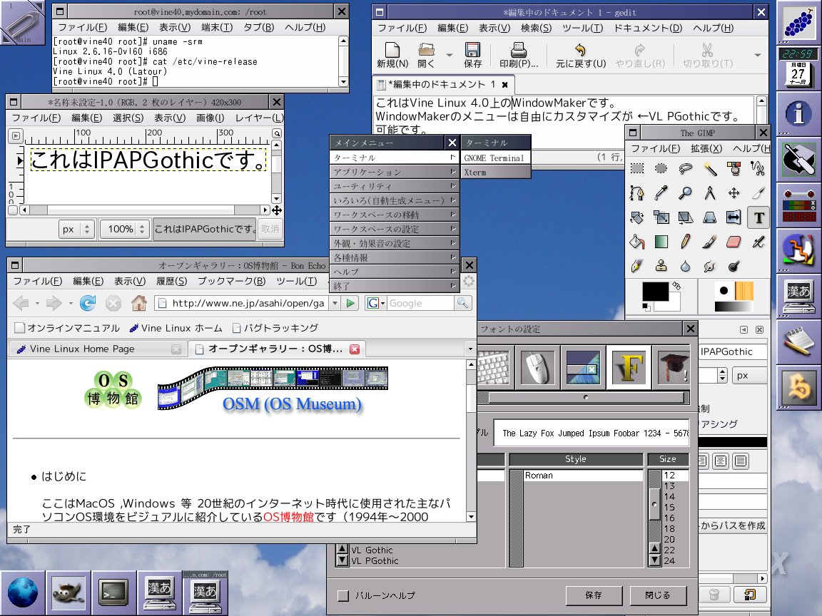Viewport: 822px width, 616px height.
Task: Pick the Free Select lasso tool
Action: click(x=685, y=169)
